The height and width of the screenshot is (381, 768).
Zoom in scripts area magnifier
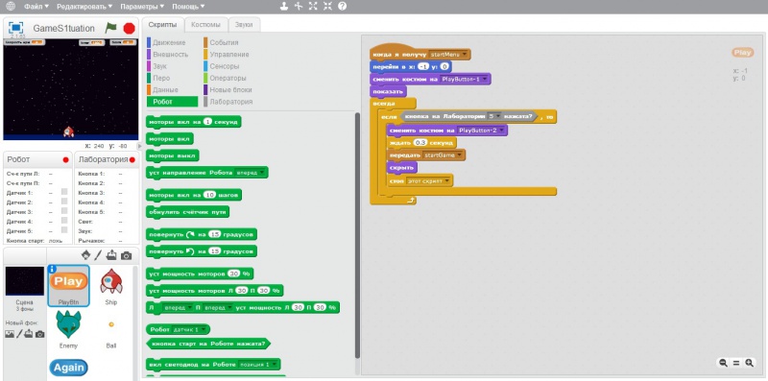[x=750, y=363]
